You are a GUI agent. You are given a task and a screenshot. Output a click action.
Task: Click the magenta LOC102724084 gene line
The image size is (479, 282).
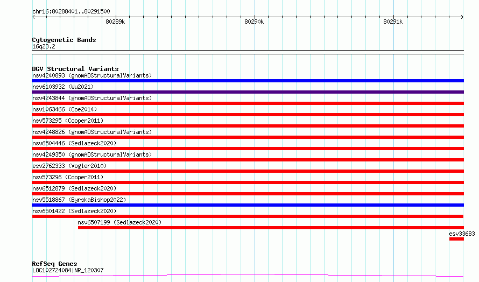coord(248,276)
